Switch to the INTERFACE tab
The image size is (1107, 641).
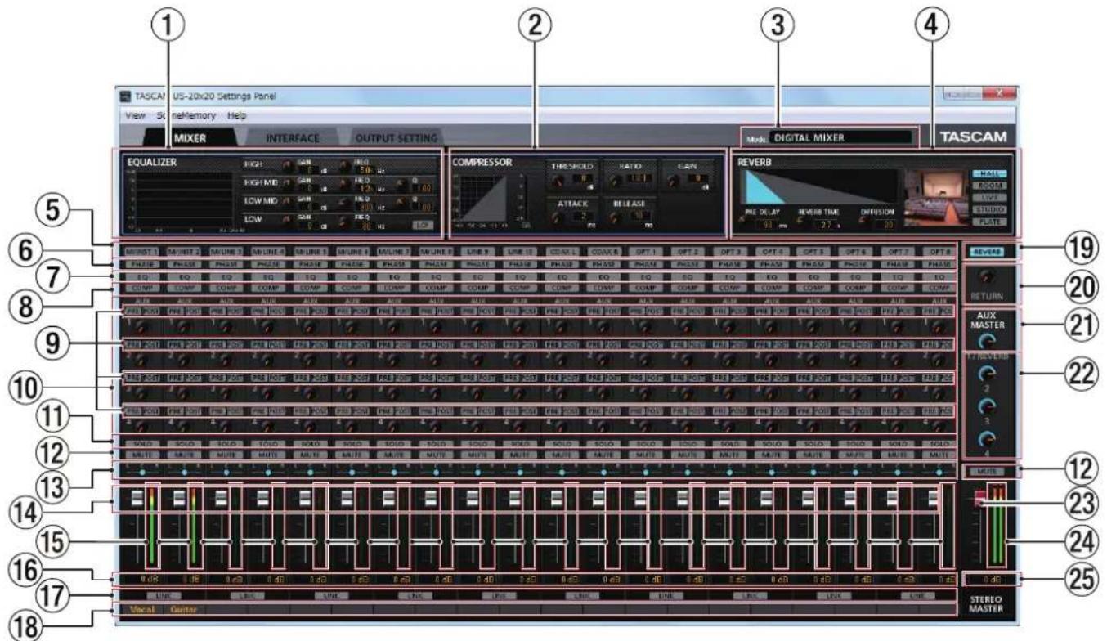[x=292, y=138]
